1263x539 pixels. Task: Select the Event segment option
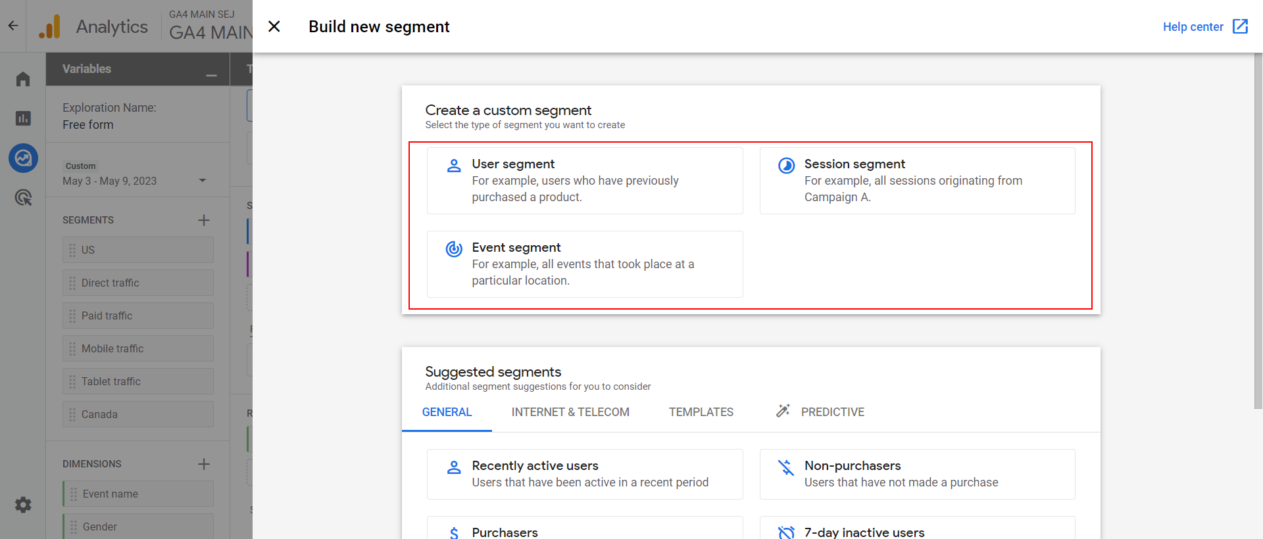pos(585,264)
